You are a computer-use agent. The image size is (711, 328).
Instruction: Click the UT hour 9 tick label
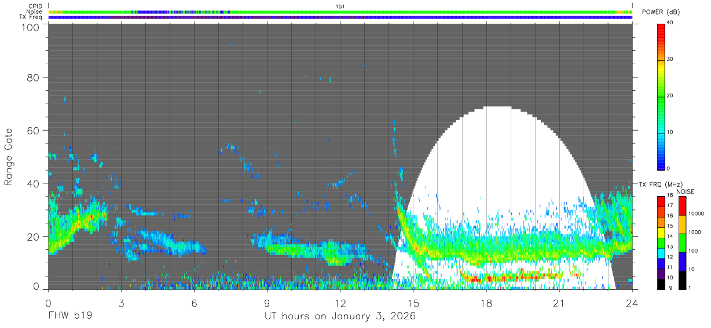coord(267,303)
